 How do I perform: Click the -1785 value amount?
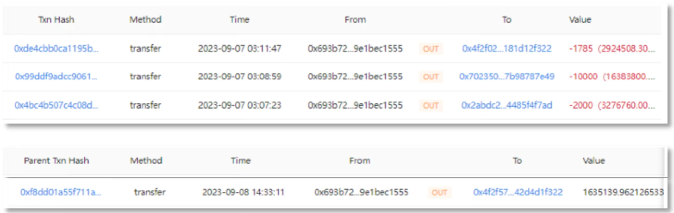[581, 48]
